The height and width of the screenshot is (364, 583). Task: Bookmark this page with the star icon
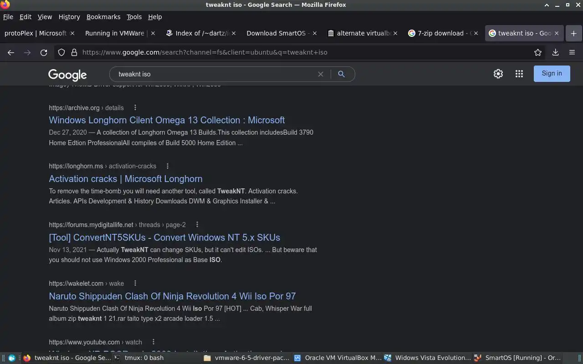coord(538,52)
